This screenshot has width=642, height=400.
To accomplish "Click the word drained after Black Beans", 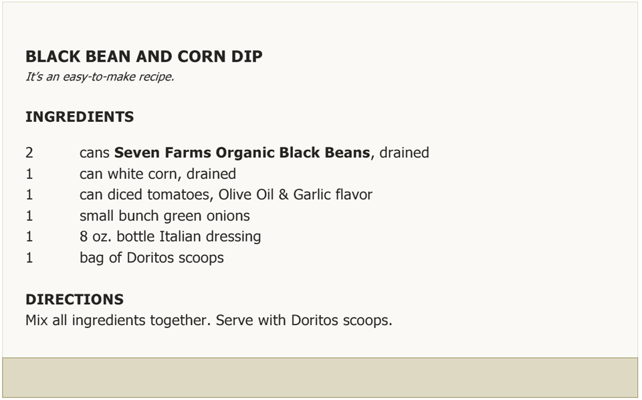I will coord(404,153).
